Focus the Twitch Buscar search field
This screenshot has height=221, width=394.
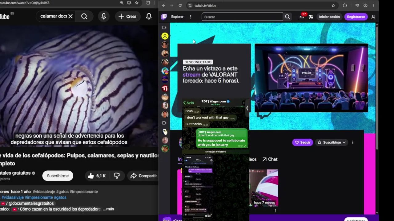242,17
